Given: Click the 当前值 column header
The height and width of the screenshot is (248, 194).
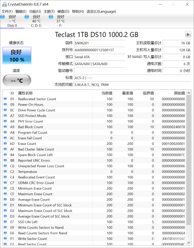Looking at the screenshot, I should [103, 93].
